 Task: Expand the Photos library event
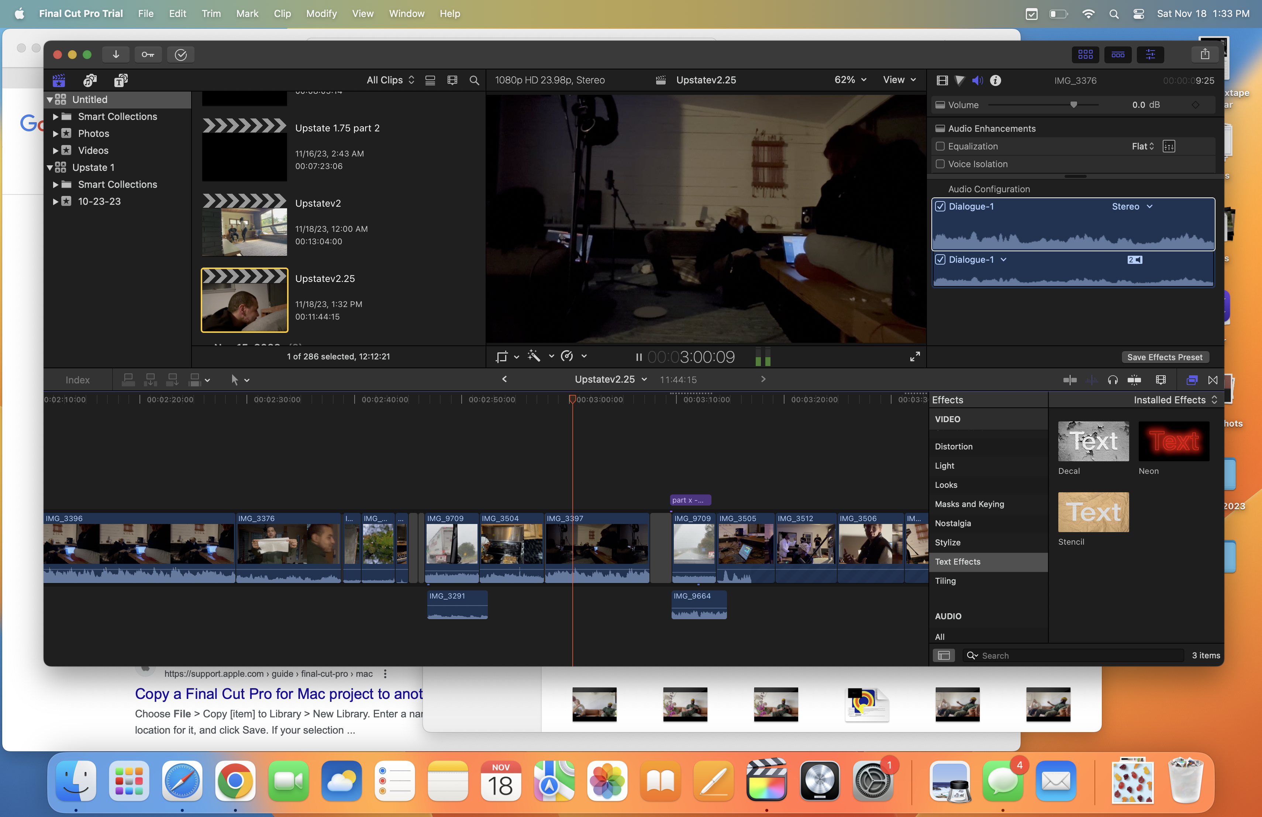[x=55, y=134]
